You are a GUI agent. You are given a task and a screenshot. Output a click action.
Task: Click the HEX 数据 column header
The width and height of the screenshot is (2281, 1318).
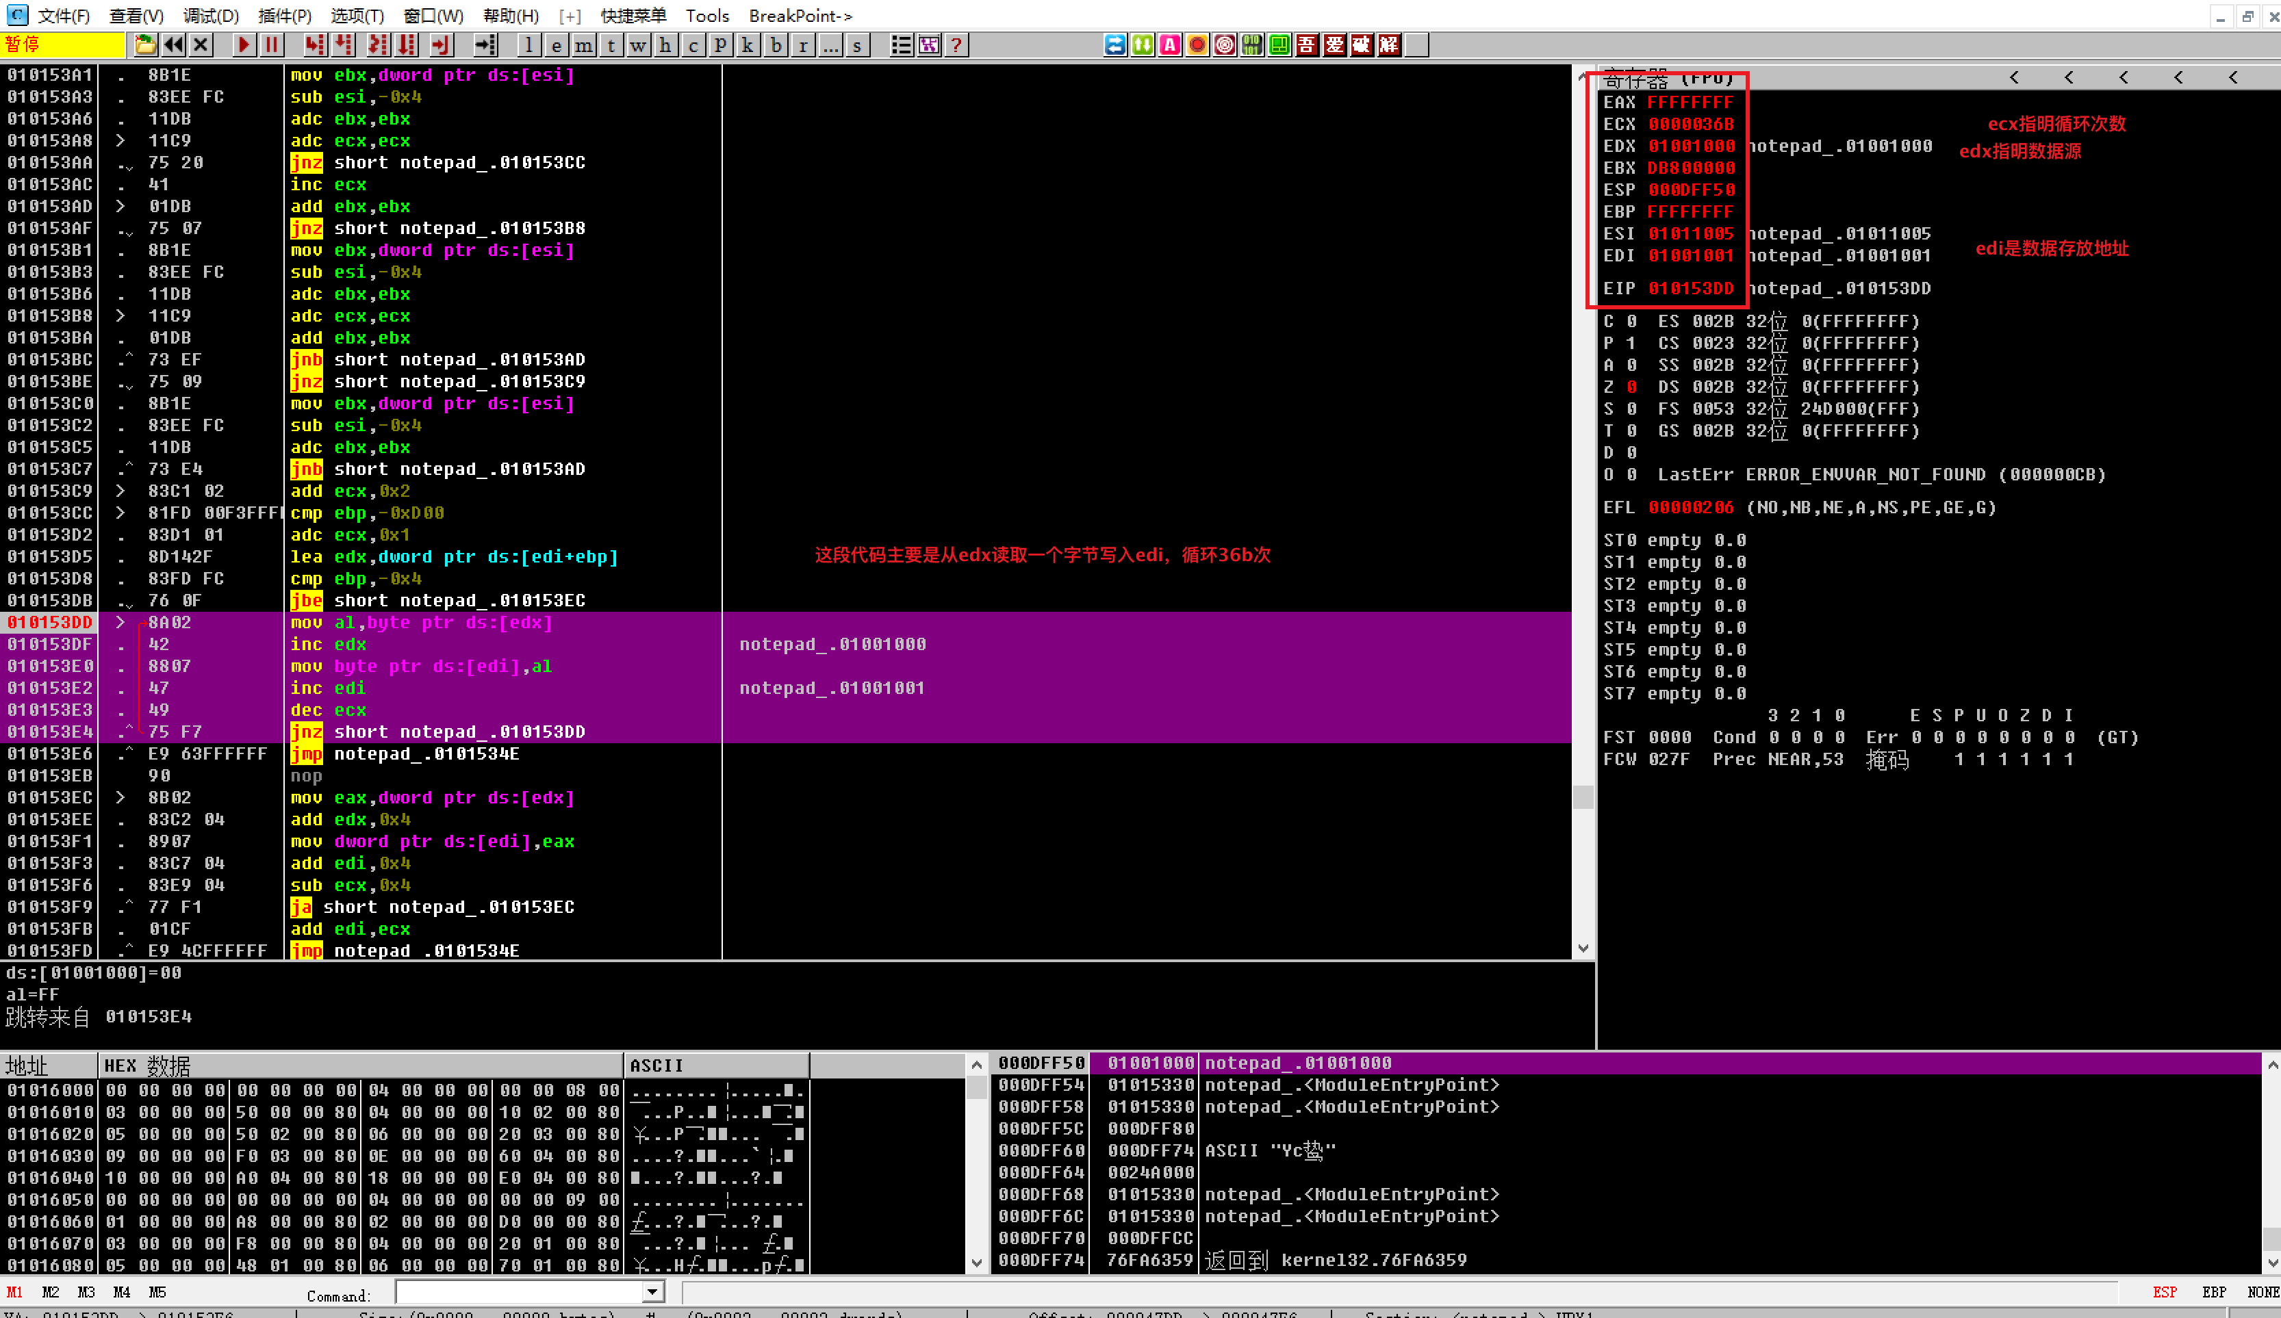[146, 1065]
